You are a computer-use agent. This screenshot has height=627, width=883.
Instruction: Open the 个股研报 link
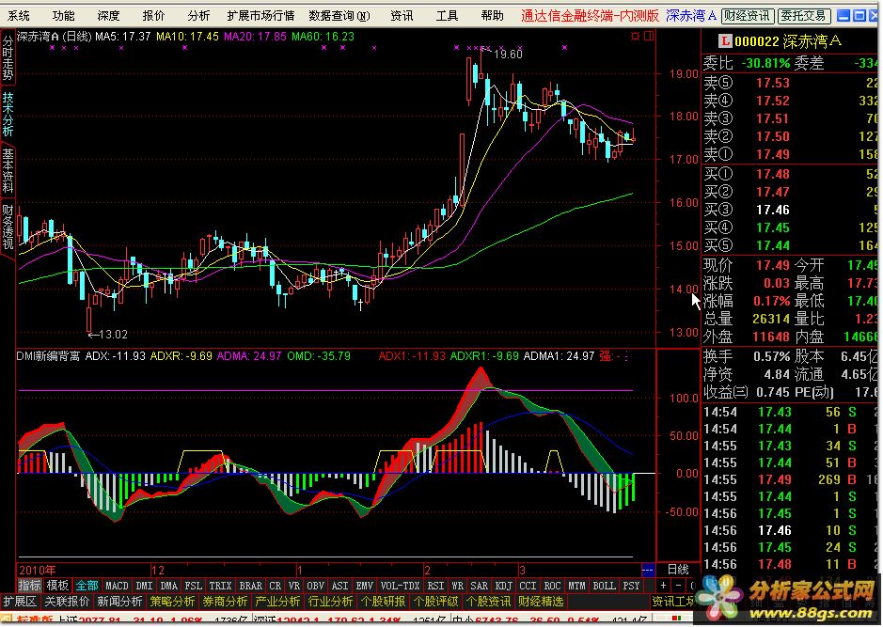383,602
